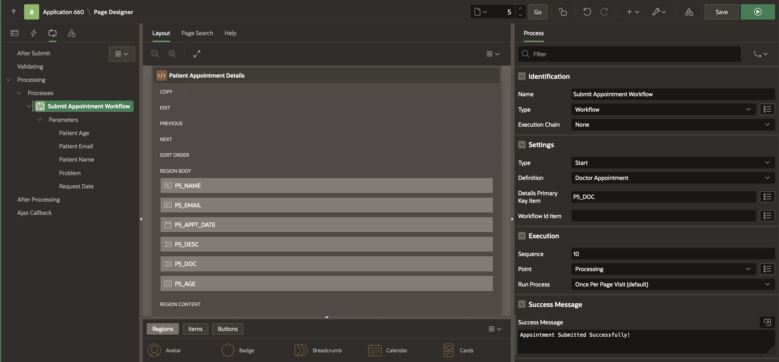Viewport: 779px width, 362px height.
Task: Open the Rendering tab icon
Action: 14,33
